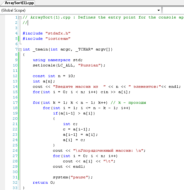Click the 'const int n = 10;' line

click(54, 76)
